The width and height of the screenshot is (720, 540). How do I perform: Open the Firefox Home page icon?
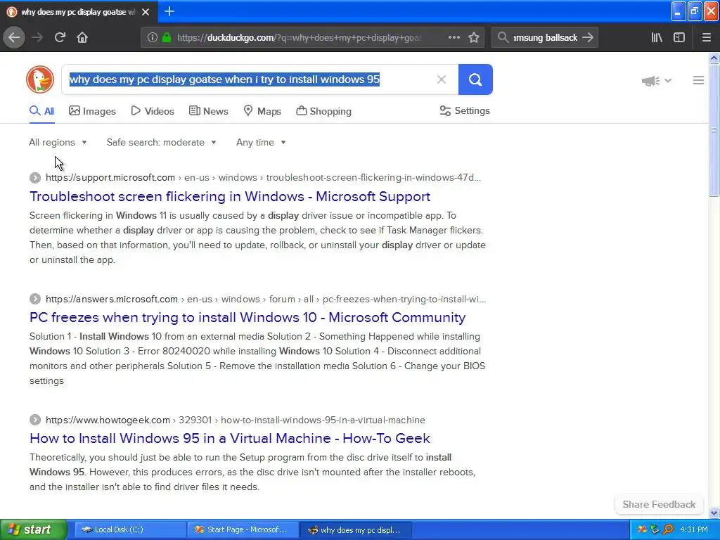coord(82,37)
